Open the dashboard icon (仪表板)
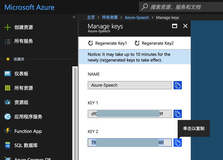The height and width of the screenshot is (160, 223). tap(8, 74)
